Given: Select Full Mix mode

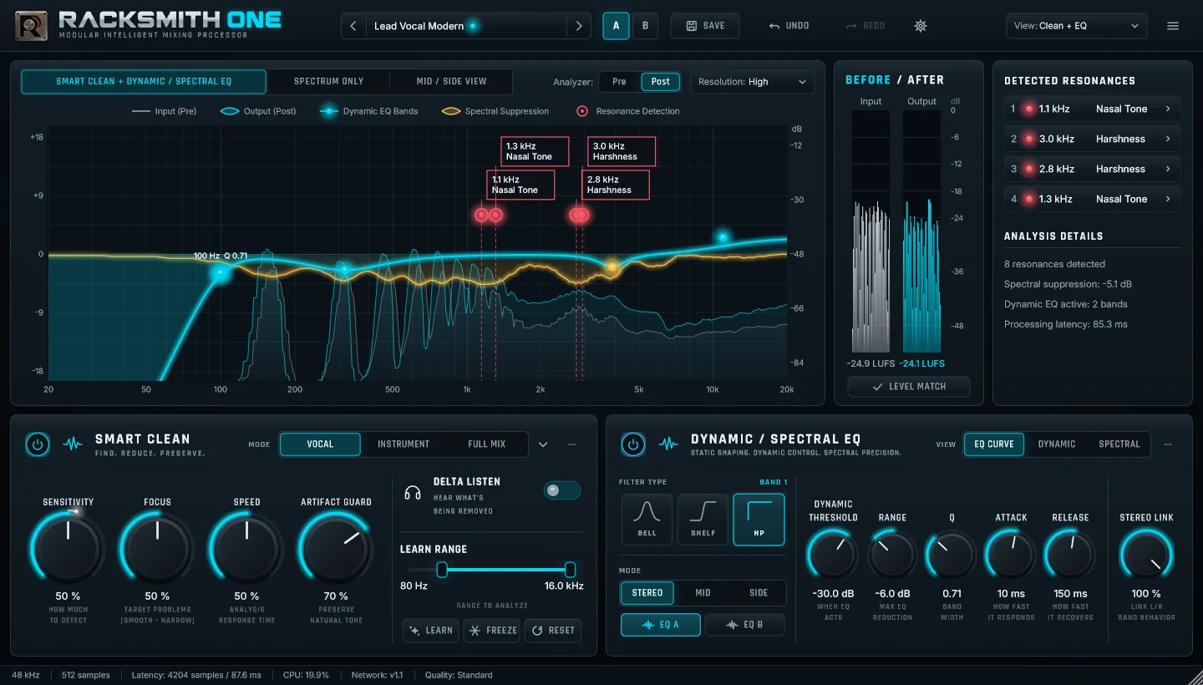Looking at the screenshot, I should pyautogui.click(x=487, y=444).
